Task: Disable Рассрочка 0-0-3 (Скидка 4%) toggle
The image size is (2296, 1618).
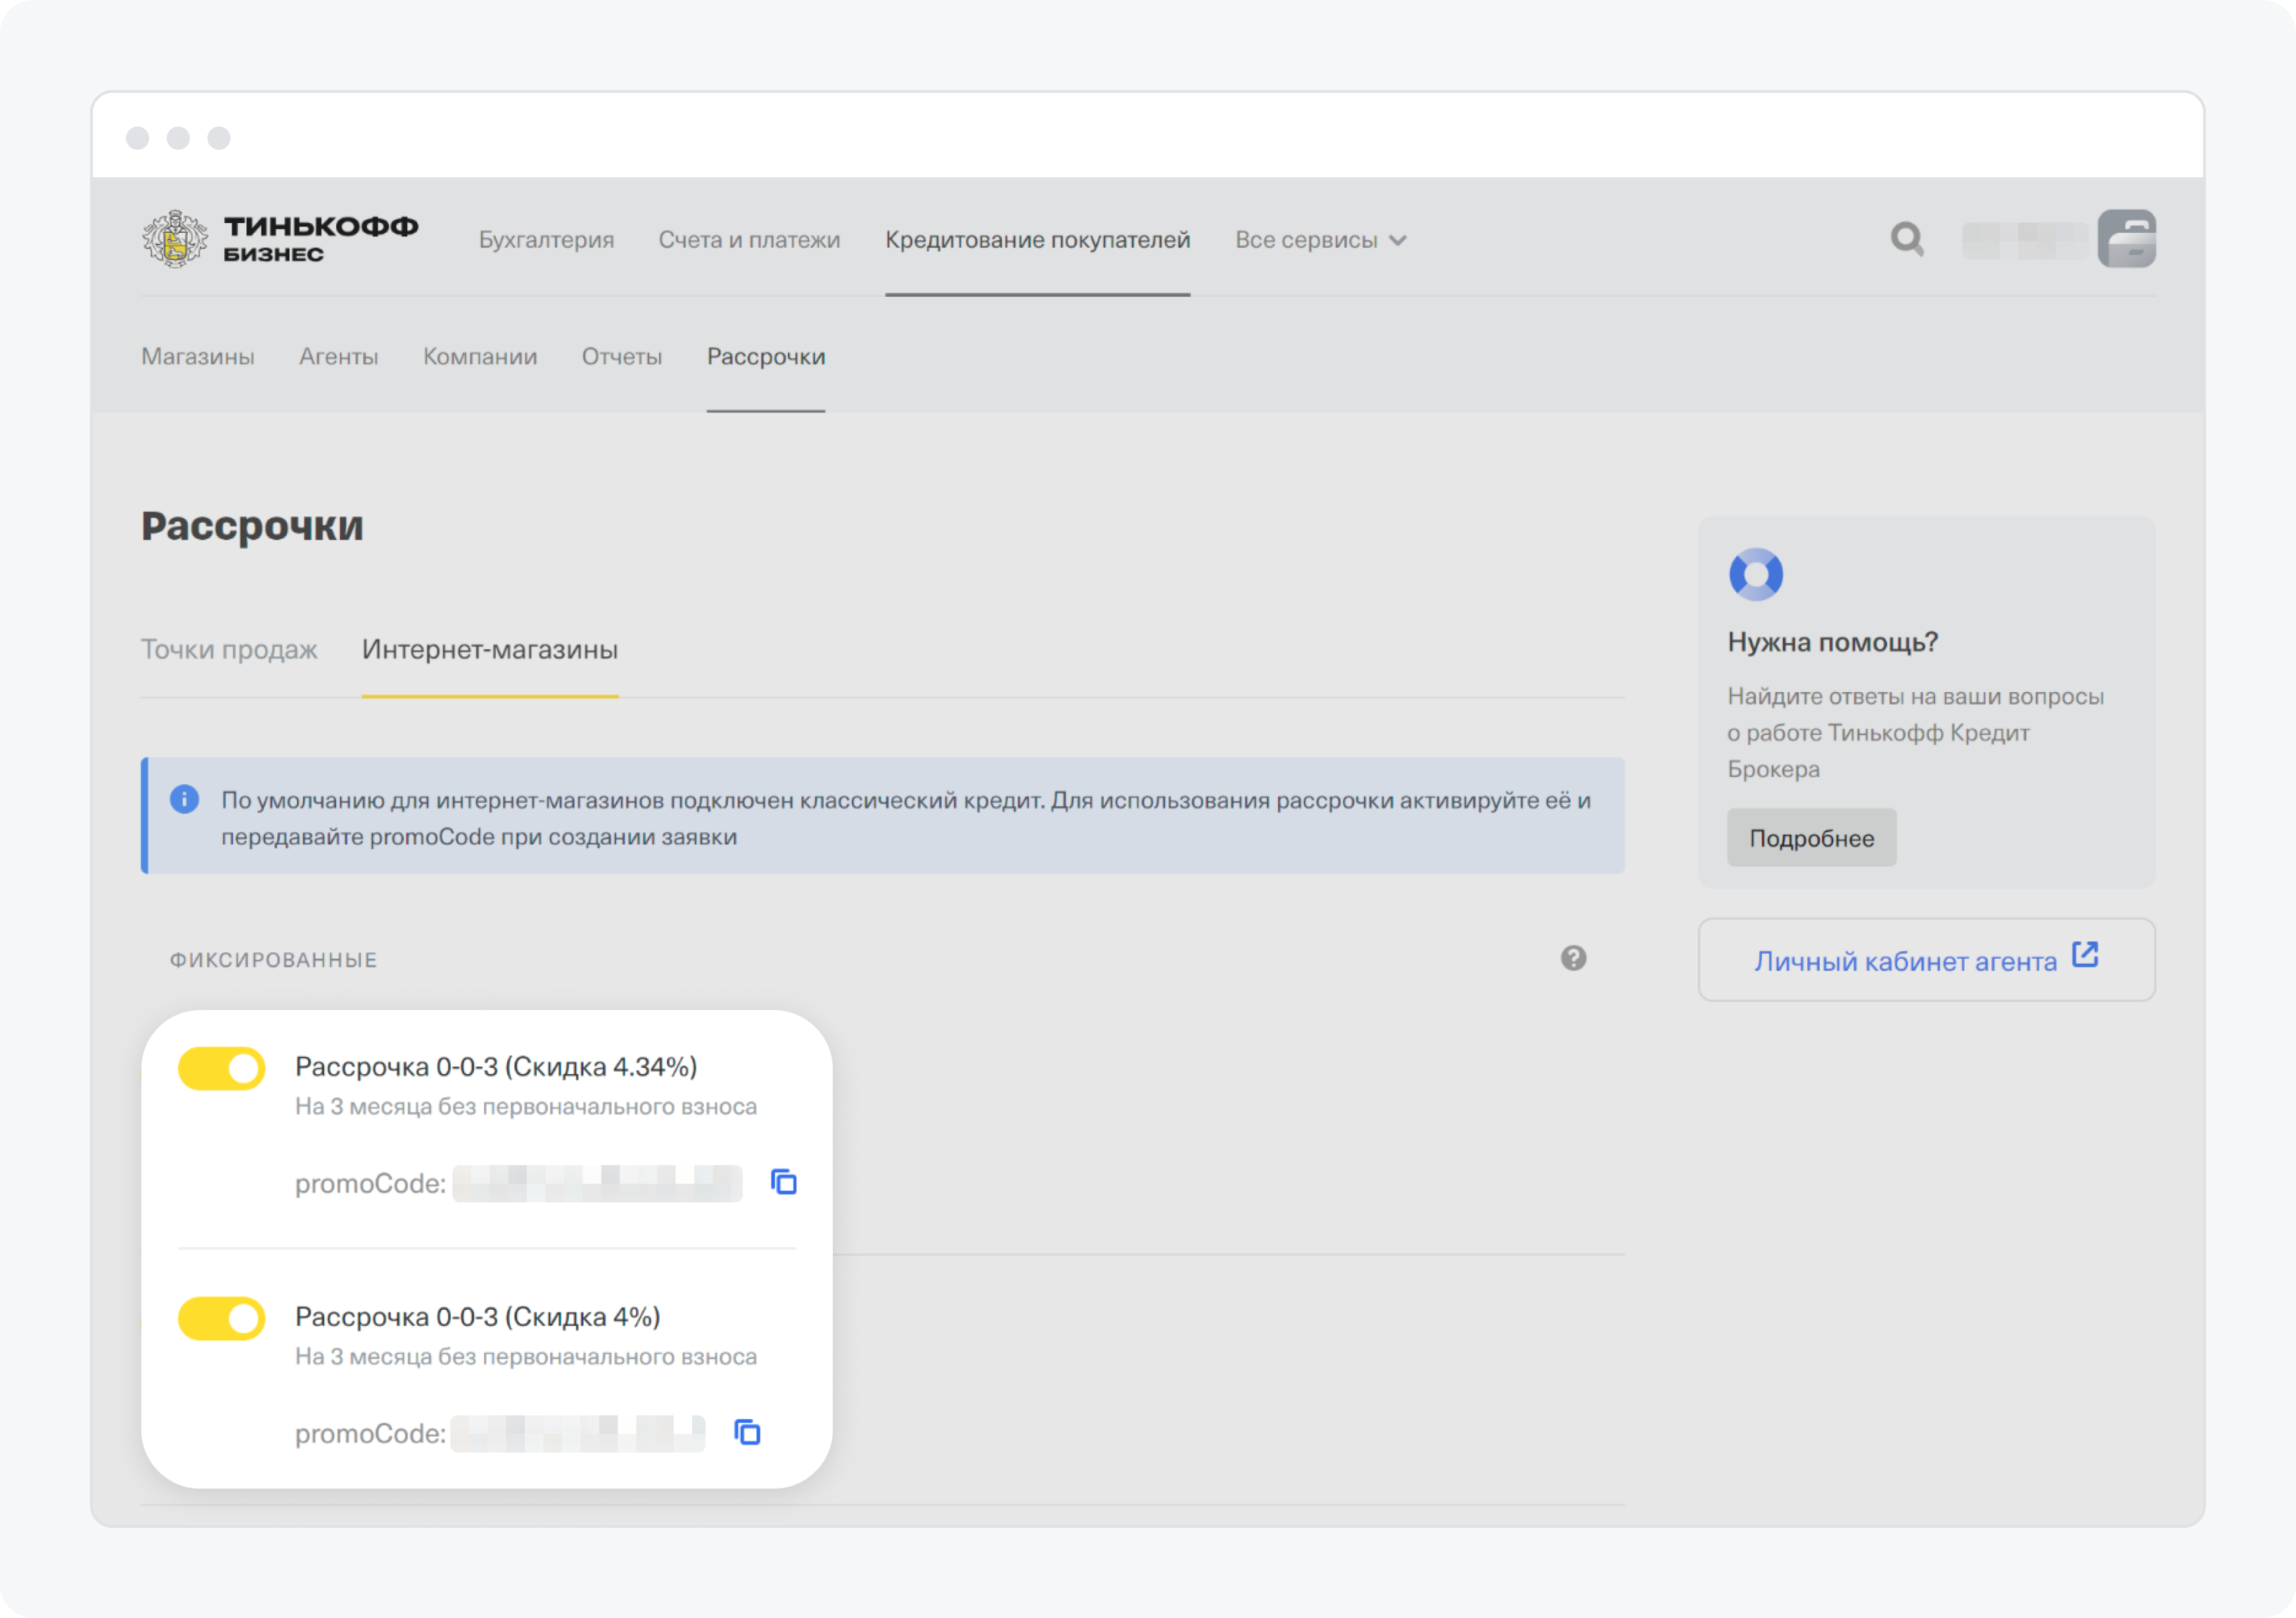Action: [x=221, y=1319]
